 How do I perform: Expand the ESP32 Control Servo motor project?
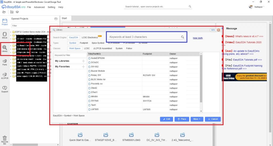(x=11, y=32)
